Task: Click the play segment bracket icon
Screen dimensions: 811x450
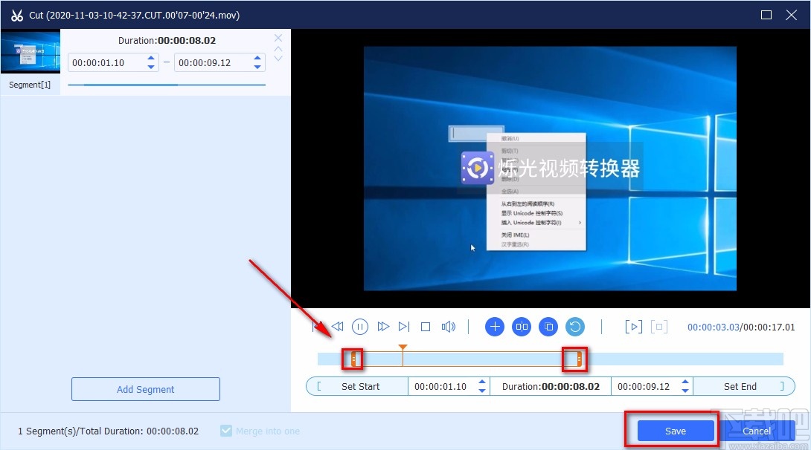Action: point(633,326)
